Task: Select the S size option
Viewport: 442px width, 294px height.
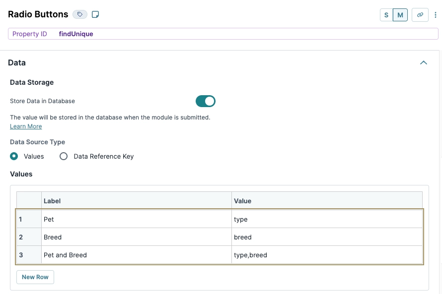Action: 386,15
